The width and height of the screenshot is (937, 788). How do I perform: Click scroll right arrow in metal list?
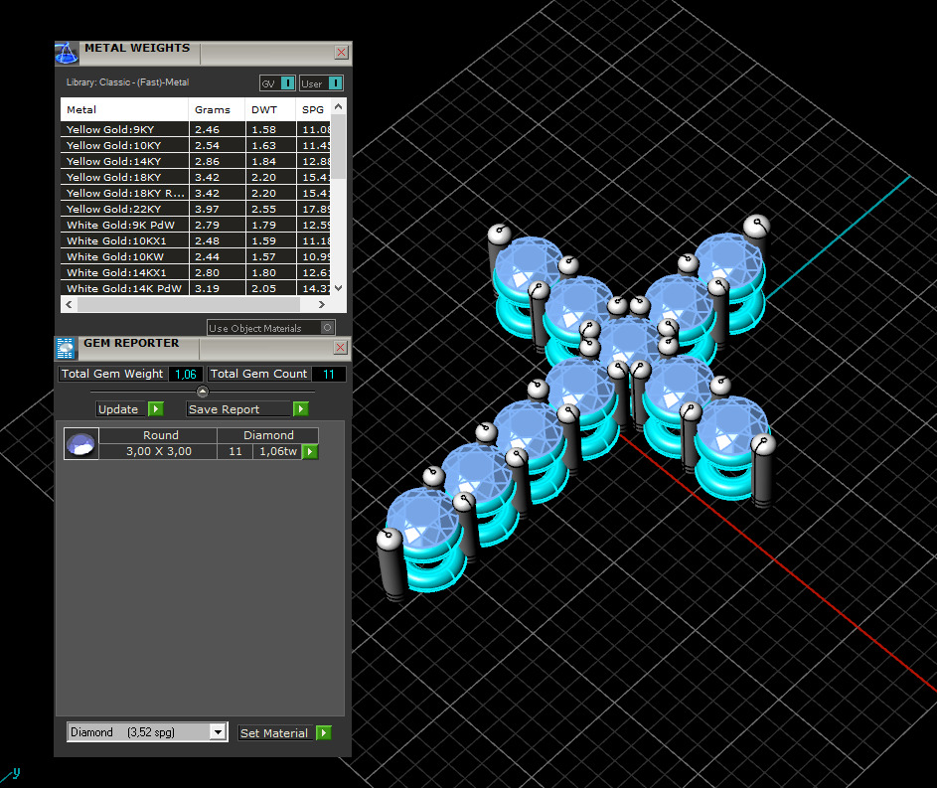[x=322, y=304]
